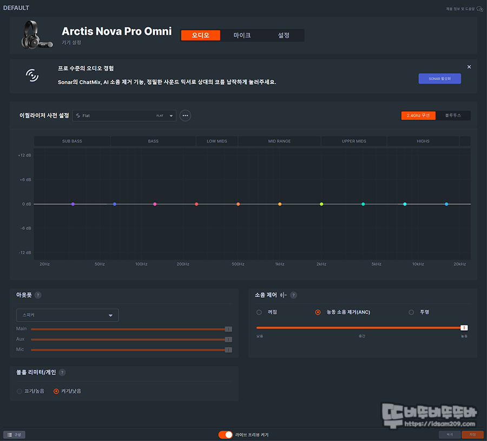Click the purple EQ band point
487x441 pixels.
click(x=73, y=204)
